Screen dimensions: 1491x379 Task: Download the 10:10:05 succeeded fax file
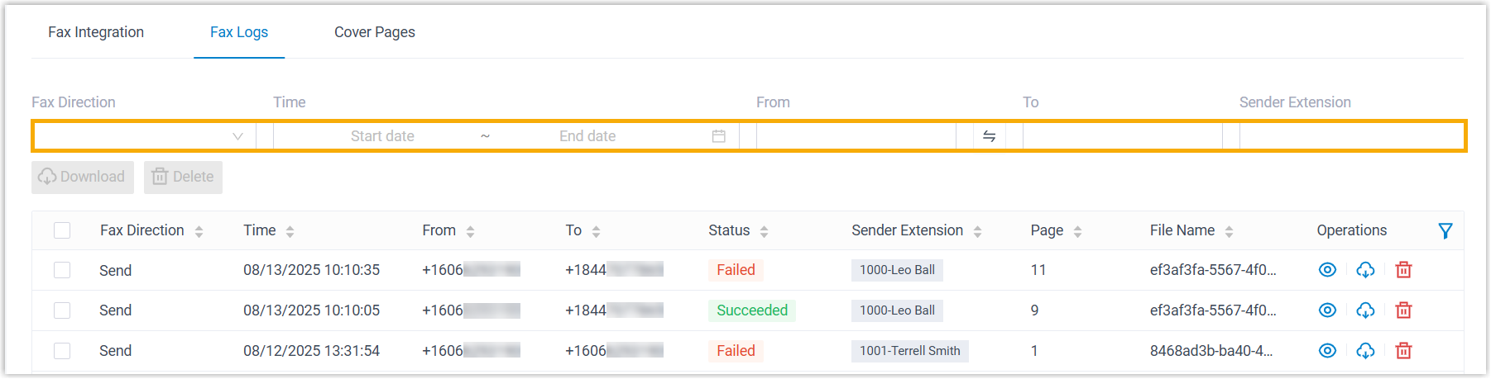point(1365,310)
